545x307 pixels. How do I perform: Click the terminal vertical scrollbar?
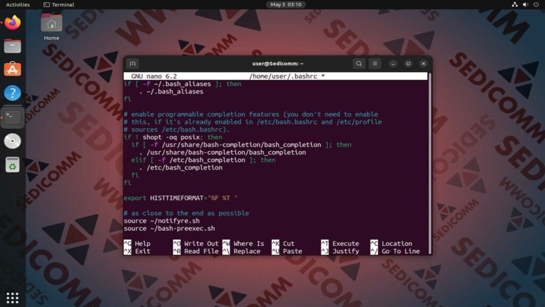[x=430, y=163]
